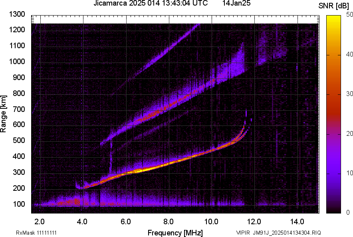Click the colorbar tick label '30'
Viewport: 353px width, 237px height.
[x=349, y=94]
